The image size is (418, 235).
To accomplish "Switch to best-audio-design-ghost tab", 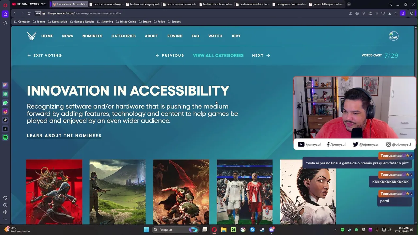I will tap(143, 4).
